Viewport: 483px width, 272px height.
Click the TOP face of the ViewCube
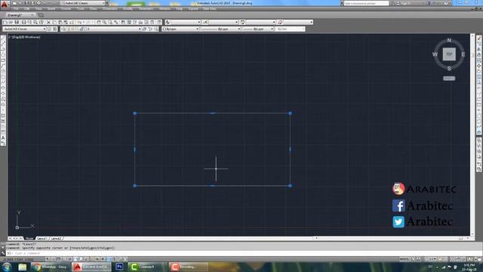point(449,54)
